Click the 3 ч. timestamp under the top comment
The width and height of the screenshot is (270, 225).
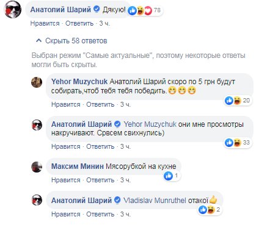[x=104, y=23]
